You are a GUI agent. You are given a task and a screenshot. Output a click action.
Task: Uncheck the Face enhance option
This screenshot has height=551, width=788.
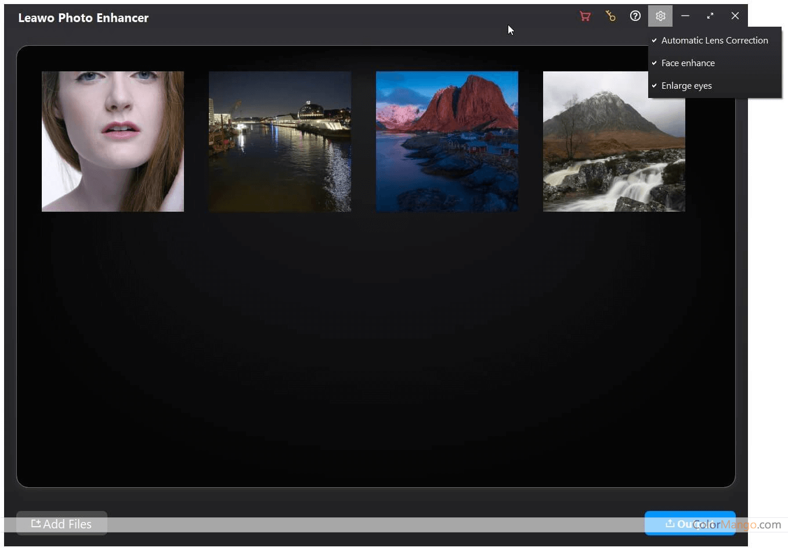[688, 63]
